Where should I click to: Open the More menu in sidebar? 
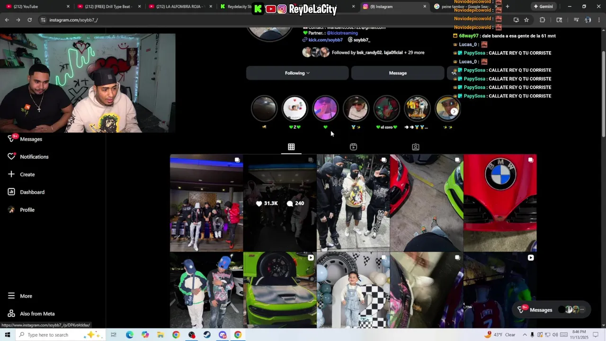click(20, 296)
